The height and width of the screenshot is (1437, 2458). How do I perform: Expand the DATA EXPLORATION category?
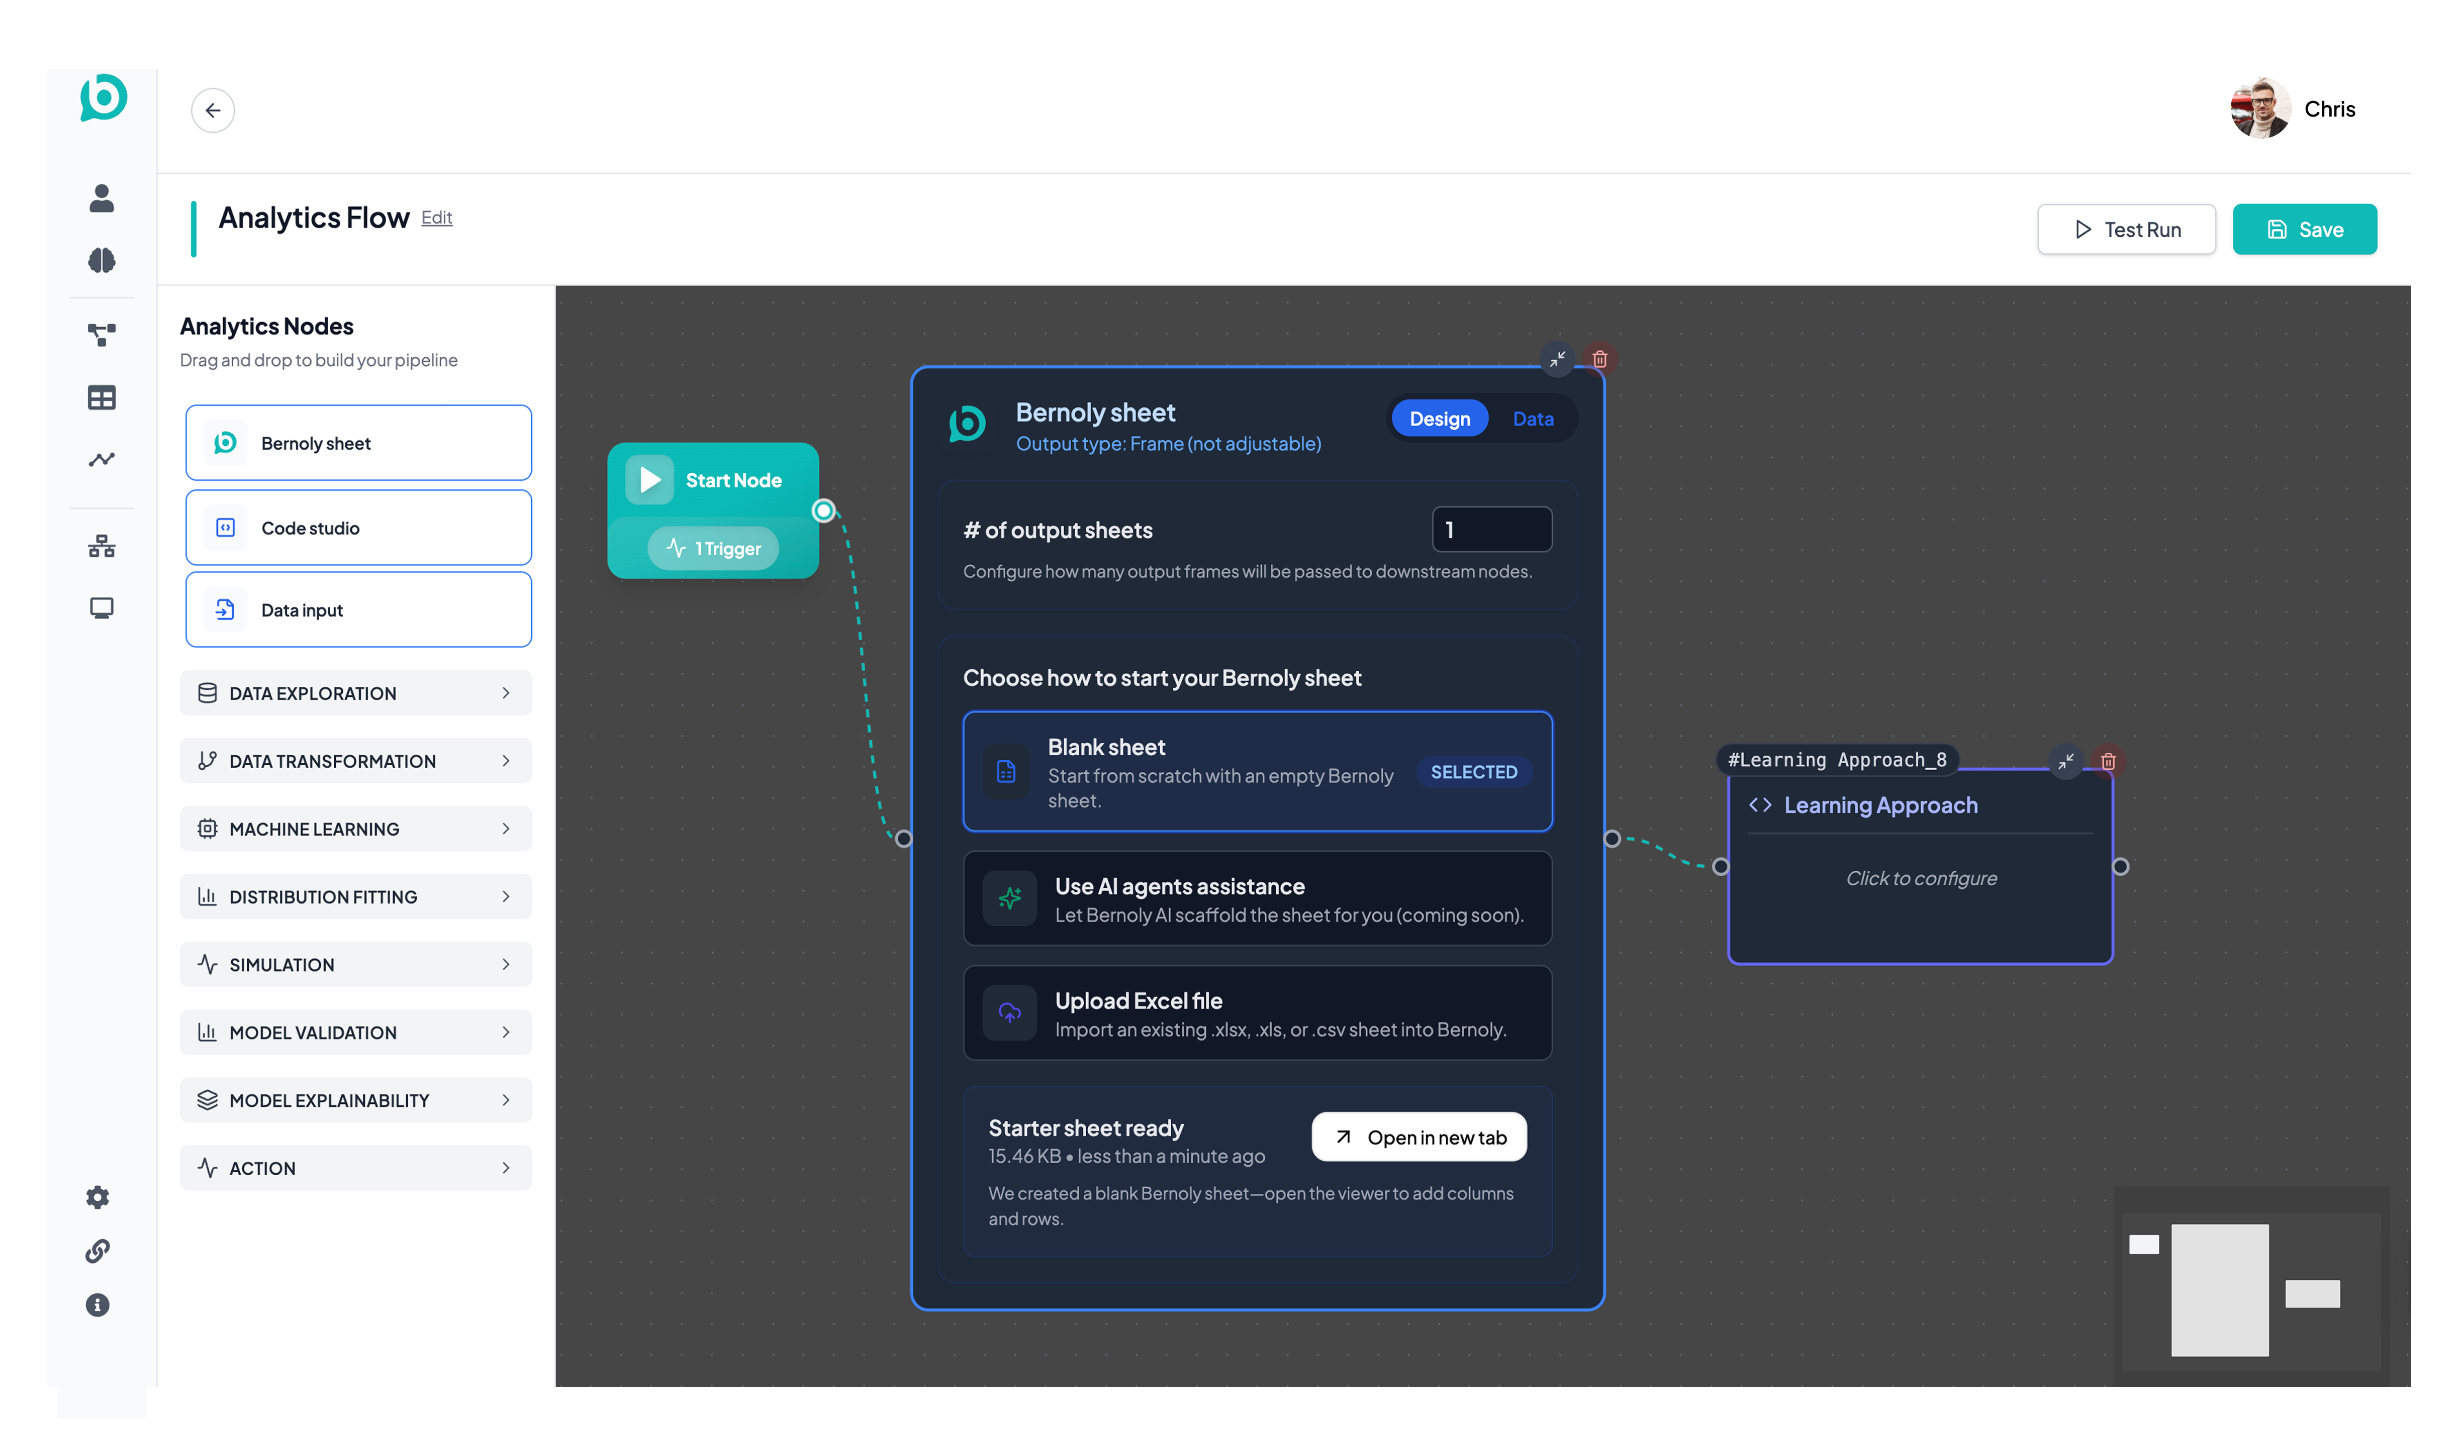(x=356, y=693)
